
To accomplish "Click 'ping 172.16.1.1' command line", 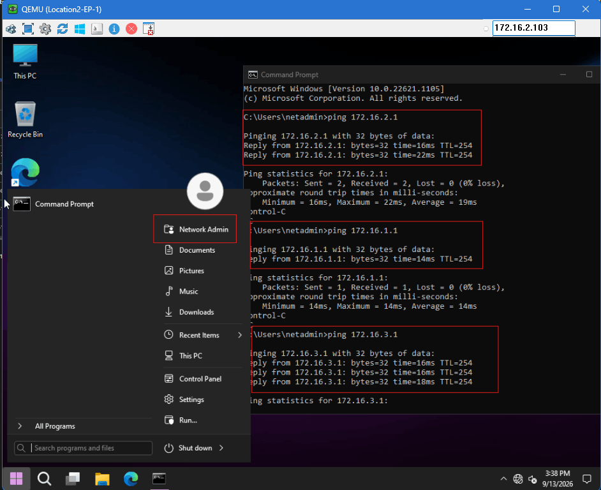I will pos(325,231).
